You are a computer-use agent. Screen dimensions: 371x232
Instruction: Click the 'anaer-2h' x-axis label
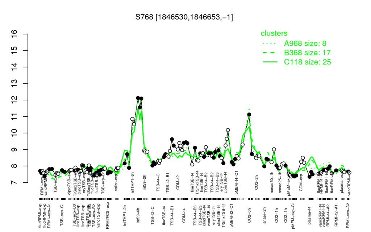264,215
